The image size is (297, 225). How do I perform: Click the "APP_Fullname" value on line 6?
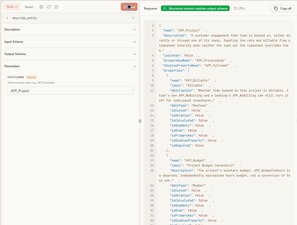tap(216, 65)
